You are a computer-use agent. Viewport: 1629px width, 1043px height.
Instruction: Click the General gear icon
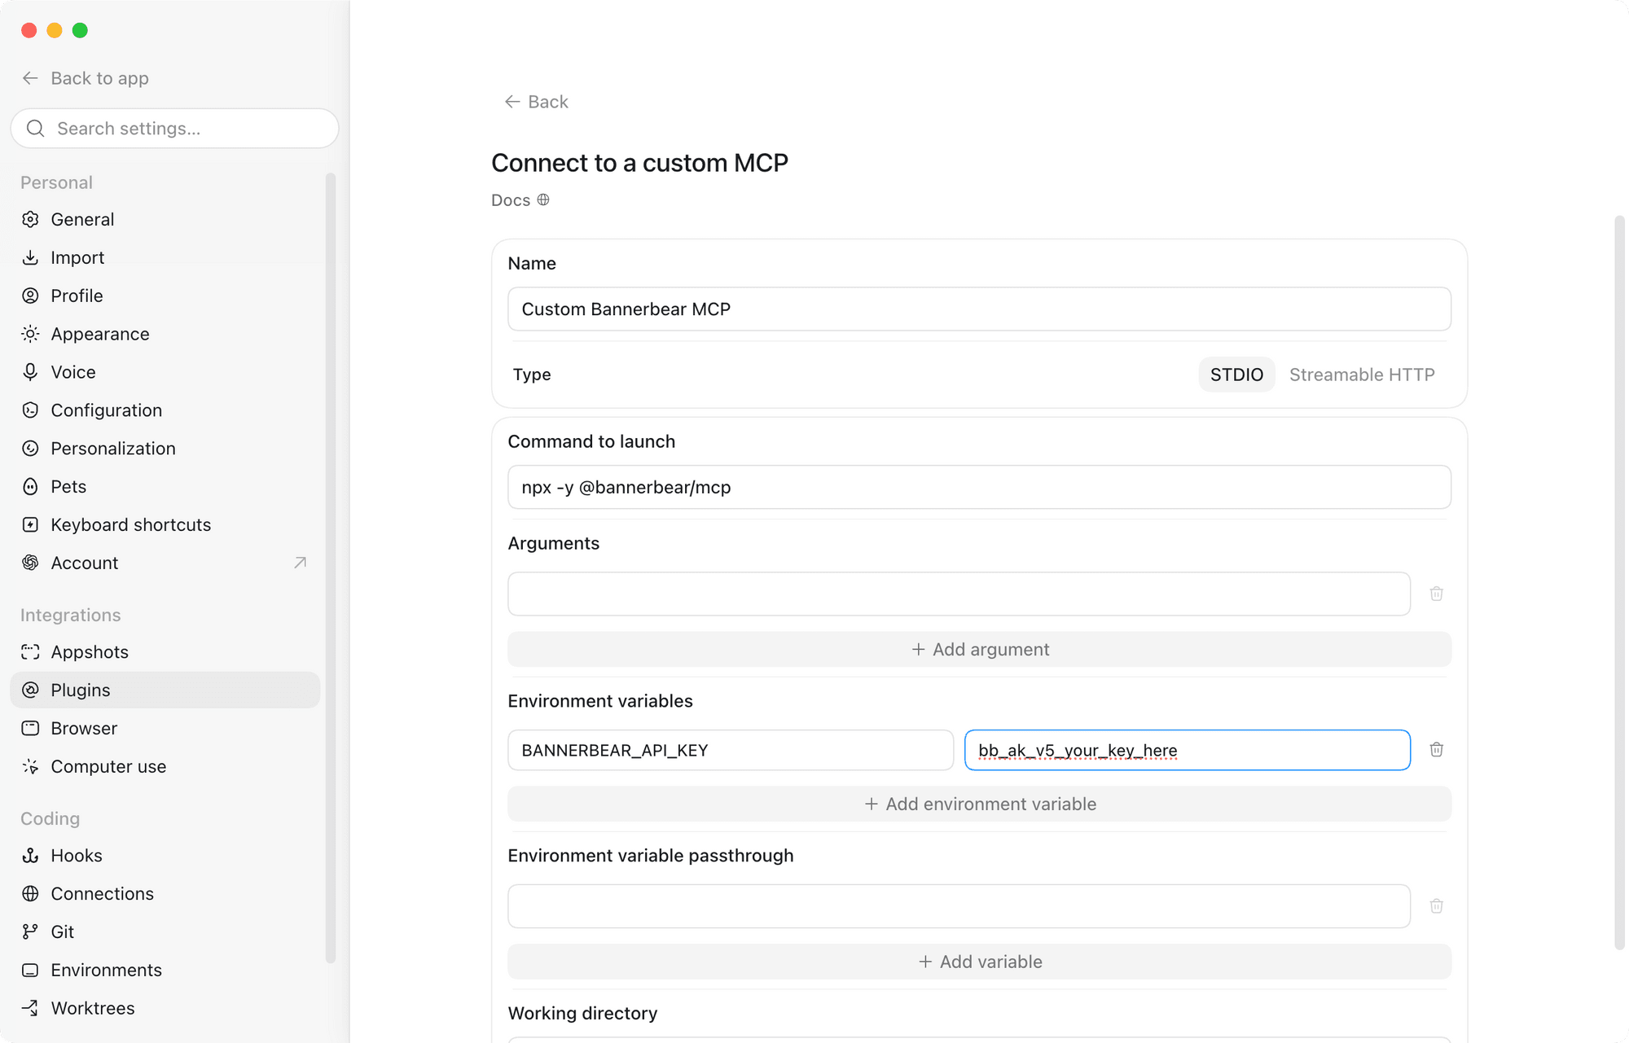pyautogui.click(x=30, y=220)
